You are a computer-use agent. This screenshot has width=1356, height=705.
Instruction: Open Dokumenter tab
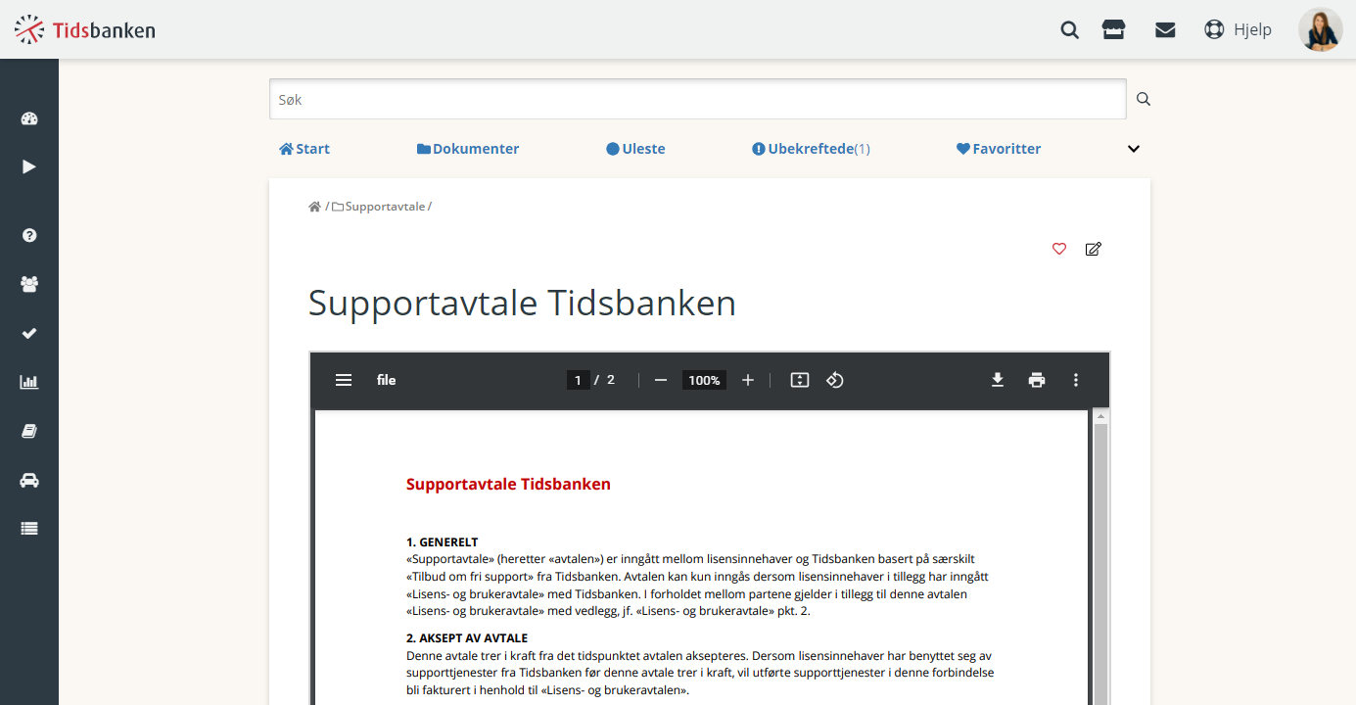click(x=468, y=149)
